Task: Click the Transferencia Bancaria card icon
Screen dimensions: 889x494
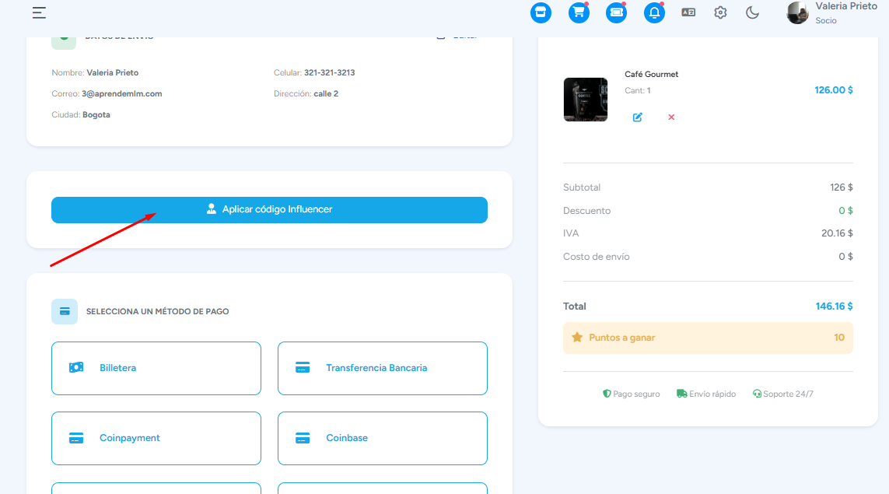Action: (303, 367)
